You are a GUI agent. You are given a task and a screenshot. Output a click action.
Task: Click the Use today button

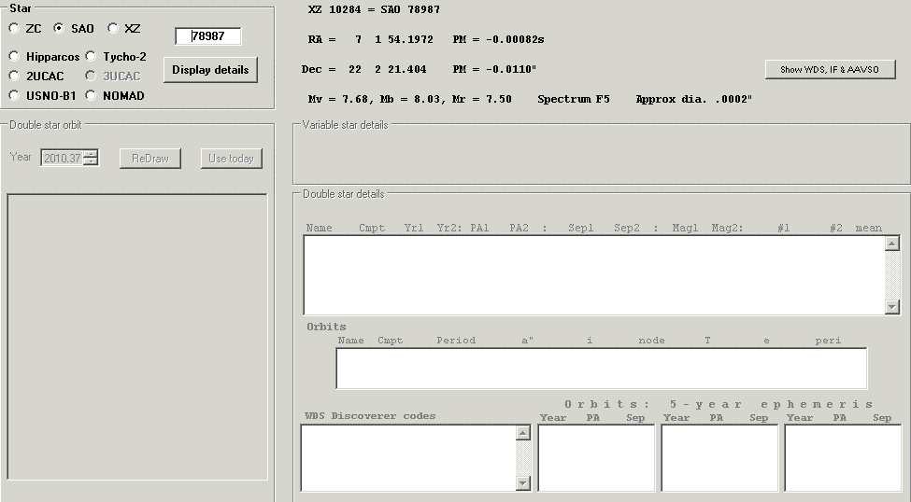[x=231, y=159]
